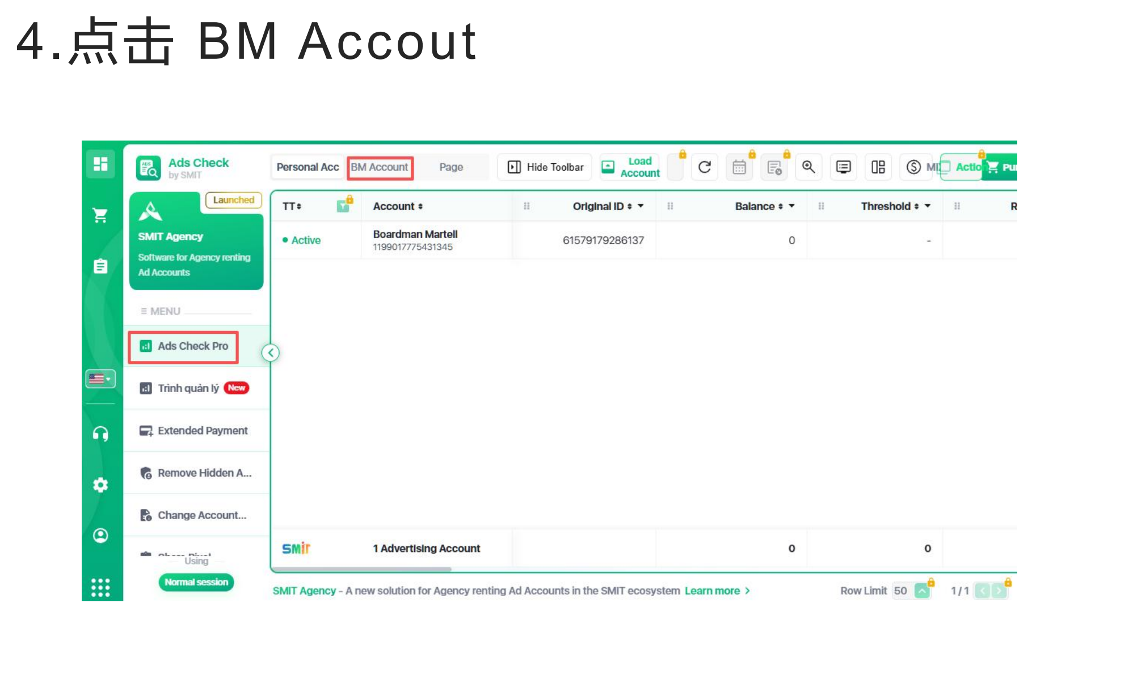Open shopping cart in left sidebar
This screenshot has height=684, width=1133.
click(100, 215)
